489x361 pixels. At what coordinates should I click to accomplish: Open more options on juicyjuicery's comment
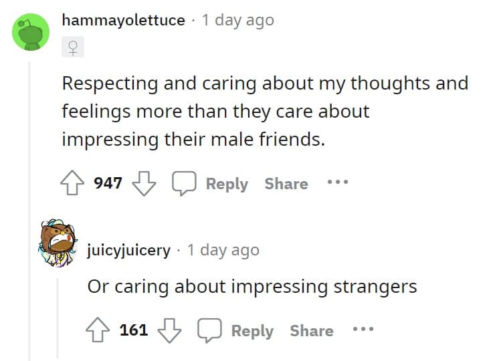pos(363,330)
